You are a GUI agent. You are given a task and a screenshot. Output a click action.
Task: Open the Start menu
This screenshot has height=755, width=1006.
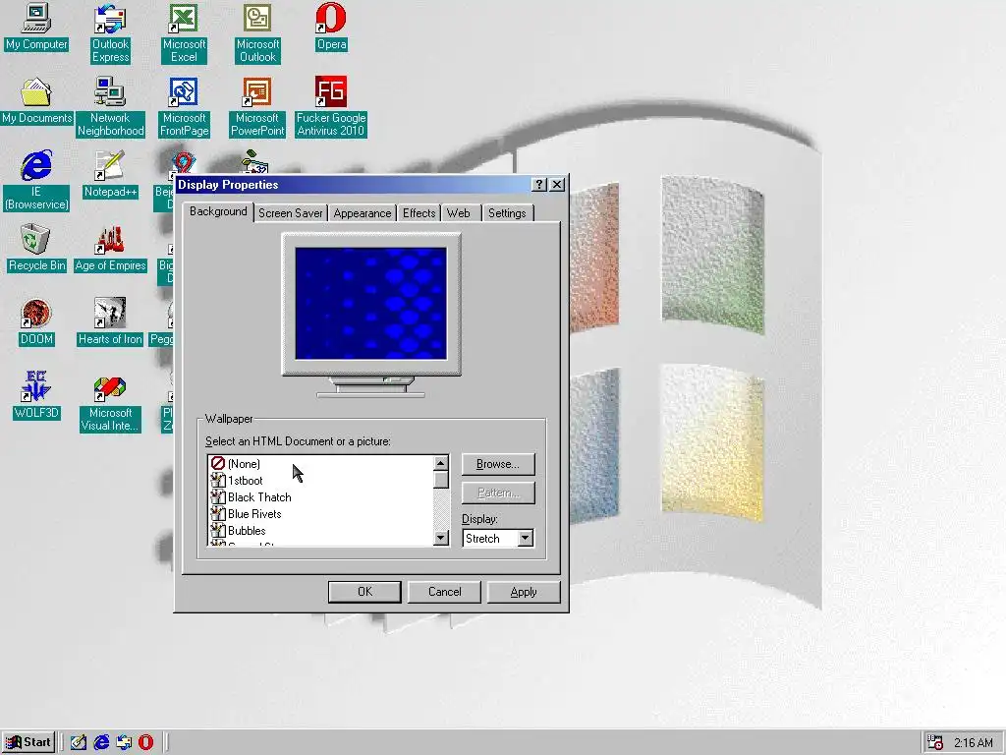(x=28, y=742)
